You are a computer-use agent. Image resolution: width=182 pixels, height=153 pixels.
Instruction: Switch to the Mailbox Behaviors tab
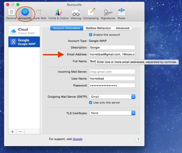pyautogui.click(x=98, y=28)
